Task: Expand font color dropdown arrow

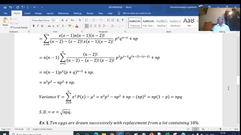Action: (x=80, y=26)
